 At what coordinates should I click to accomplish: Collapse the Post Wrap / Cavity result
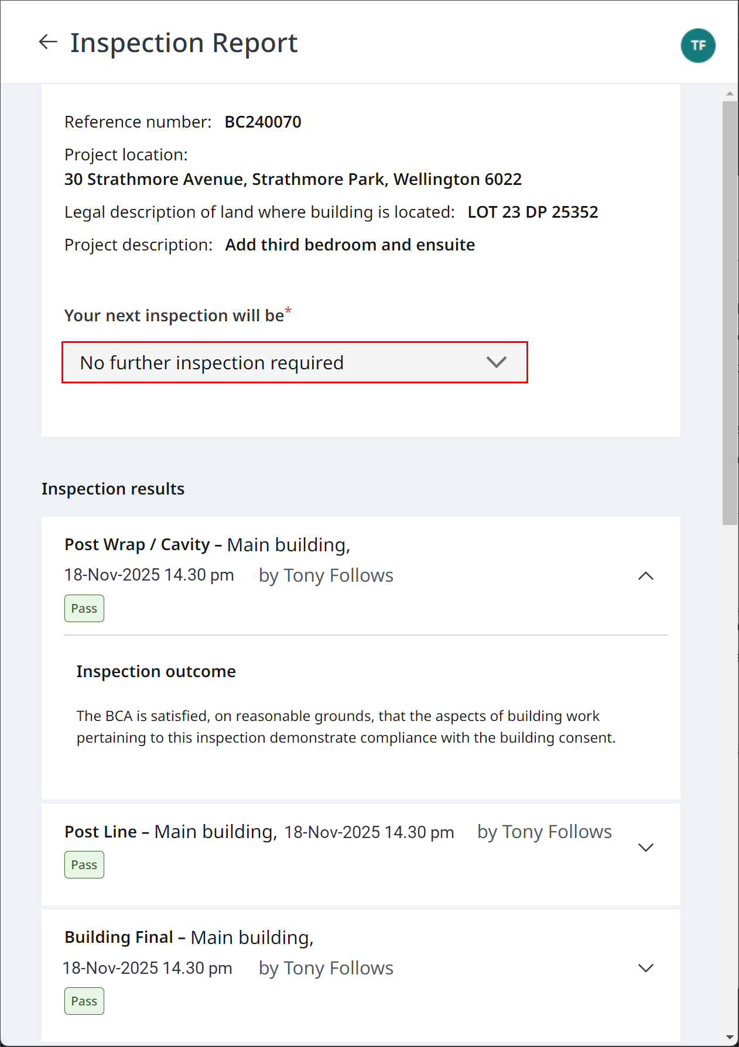645,576
